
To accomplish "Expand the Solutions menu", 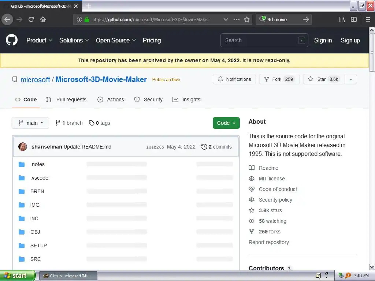I will pyautogui.click(x=74, y=40).
